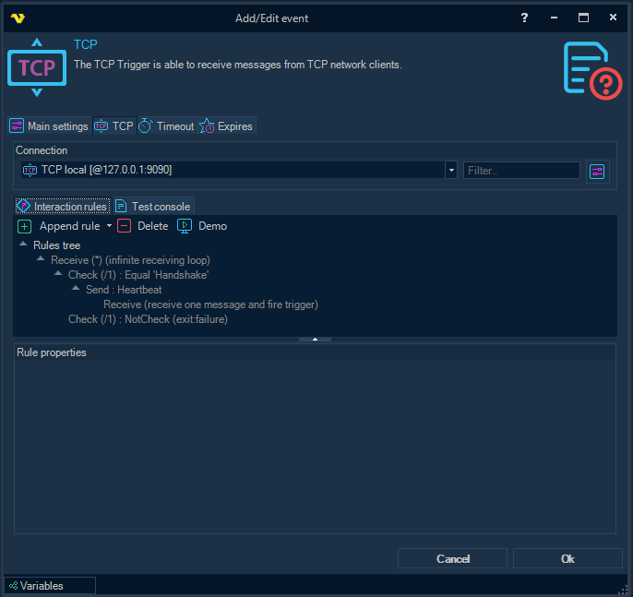Viewport: 633px width, 597px height.
Task: Open the Append rule dropdown arrow
Action: click(x=109, y=226)
